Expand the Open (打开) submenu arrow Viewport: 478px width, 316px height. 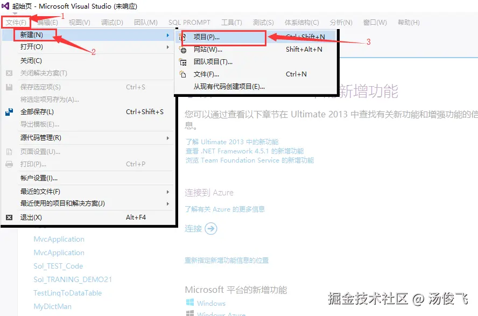[167, 47]
